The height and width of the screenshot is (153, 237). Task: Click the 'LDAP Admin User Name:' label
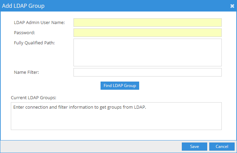click(x=39, y=23)
